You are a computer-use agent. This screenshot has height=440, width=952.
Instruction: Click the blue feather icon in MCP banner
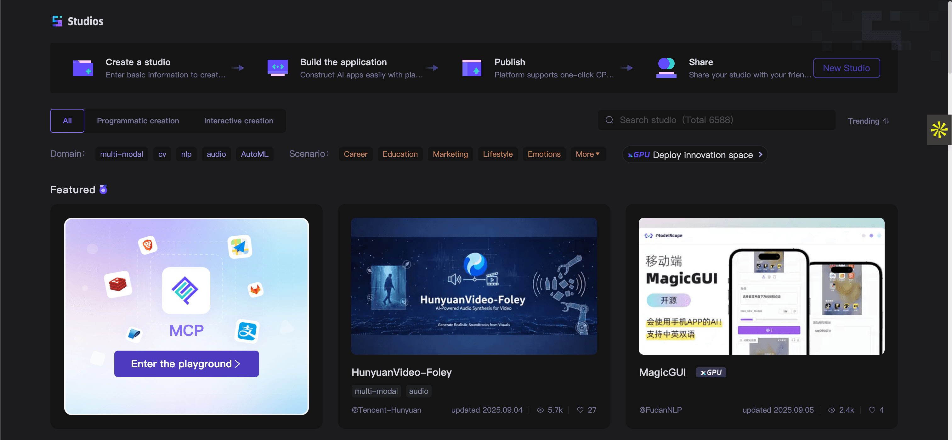coord(134,334)
